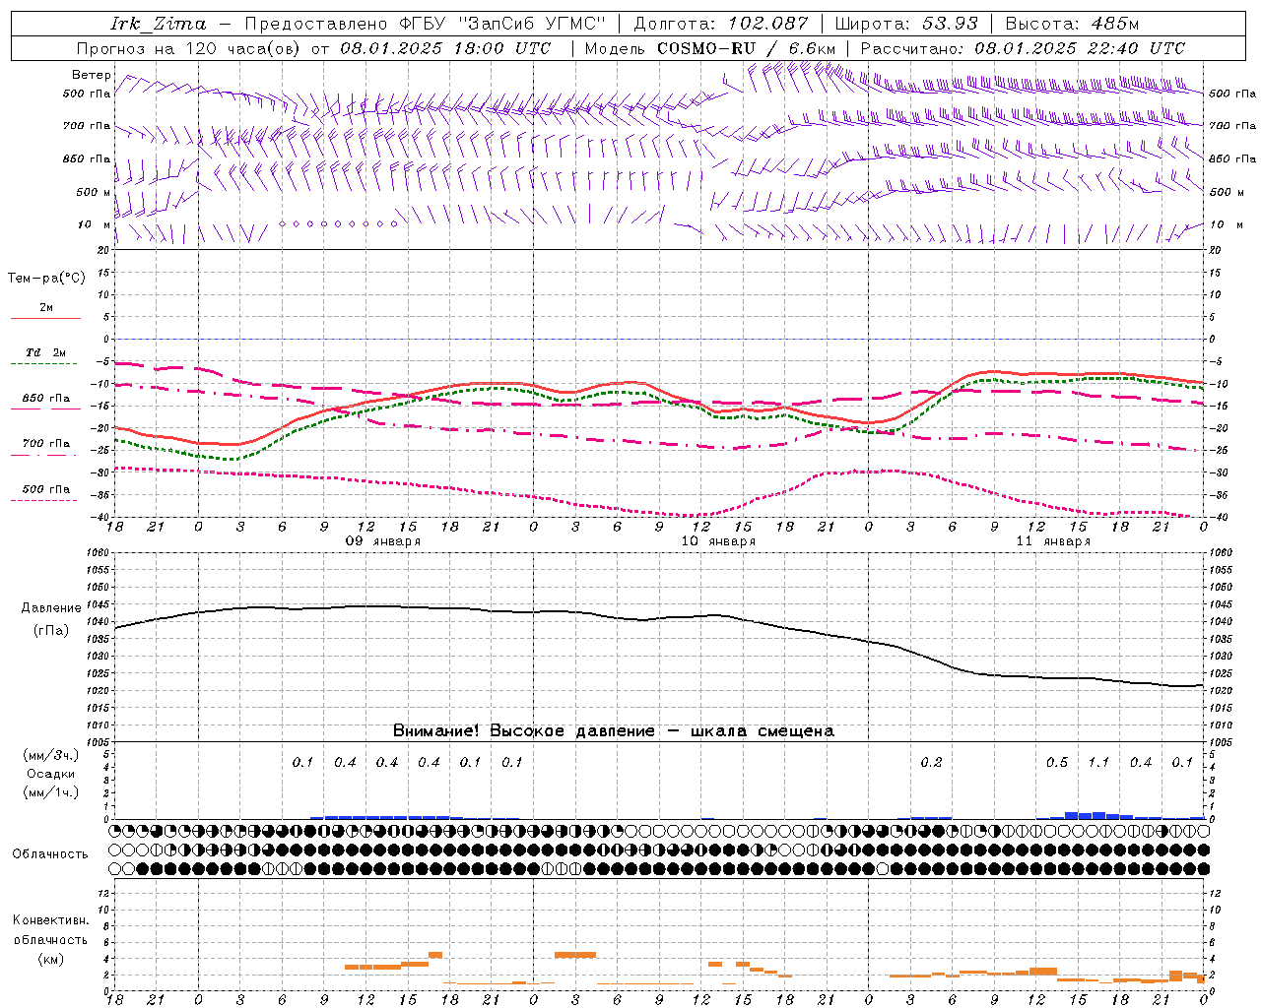
Task: Click the 2м temperature legend entry
Action: (46, 307)
